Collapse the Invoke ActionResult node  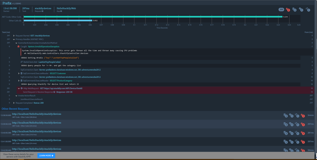click(16, 96)
